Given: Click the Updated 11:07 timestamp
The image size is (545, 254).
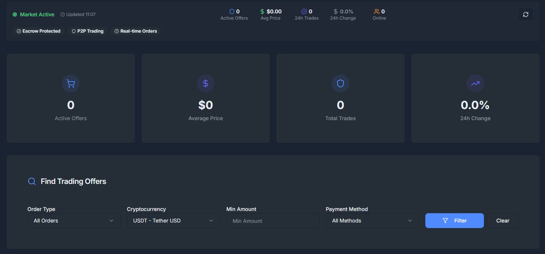Looking at the screenshot, I should pyautogui.click(x=78, y=14).
